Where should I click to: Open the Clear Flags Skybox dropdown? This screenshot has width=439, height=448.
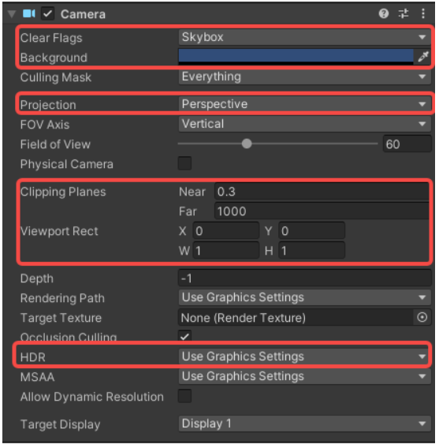pyautogui.click(x=304, y=37)
